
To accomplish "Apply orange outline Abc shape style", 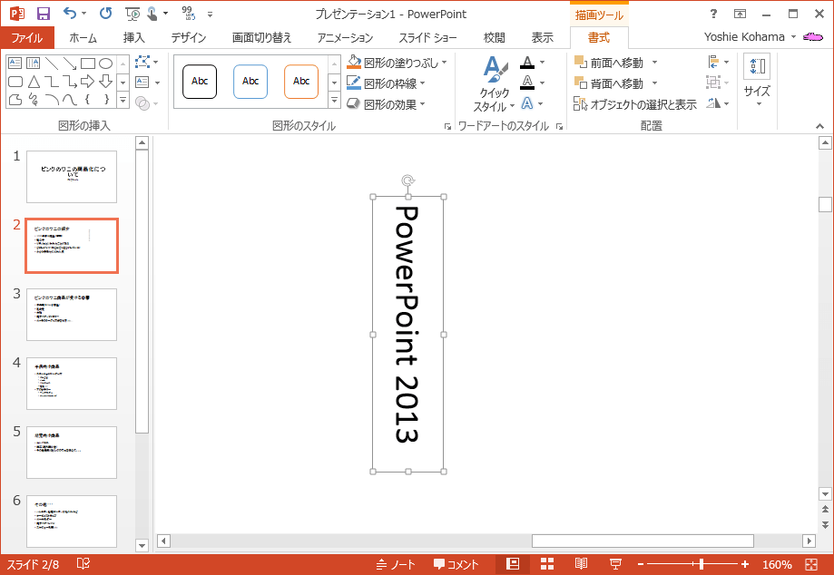I will (x=301, y=82).
